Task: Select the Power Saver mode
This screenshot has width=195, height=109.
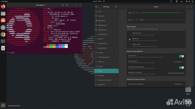Action: 156,45
